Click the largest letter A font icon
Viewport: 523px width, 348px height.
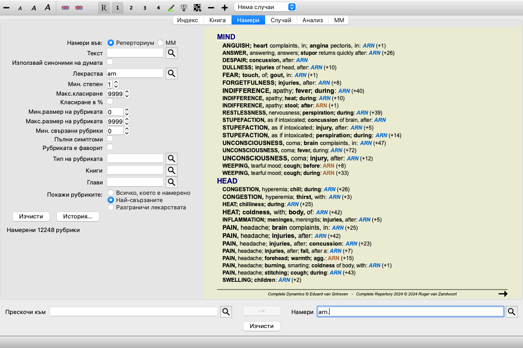click(x=47, y=8)
